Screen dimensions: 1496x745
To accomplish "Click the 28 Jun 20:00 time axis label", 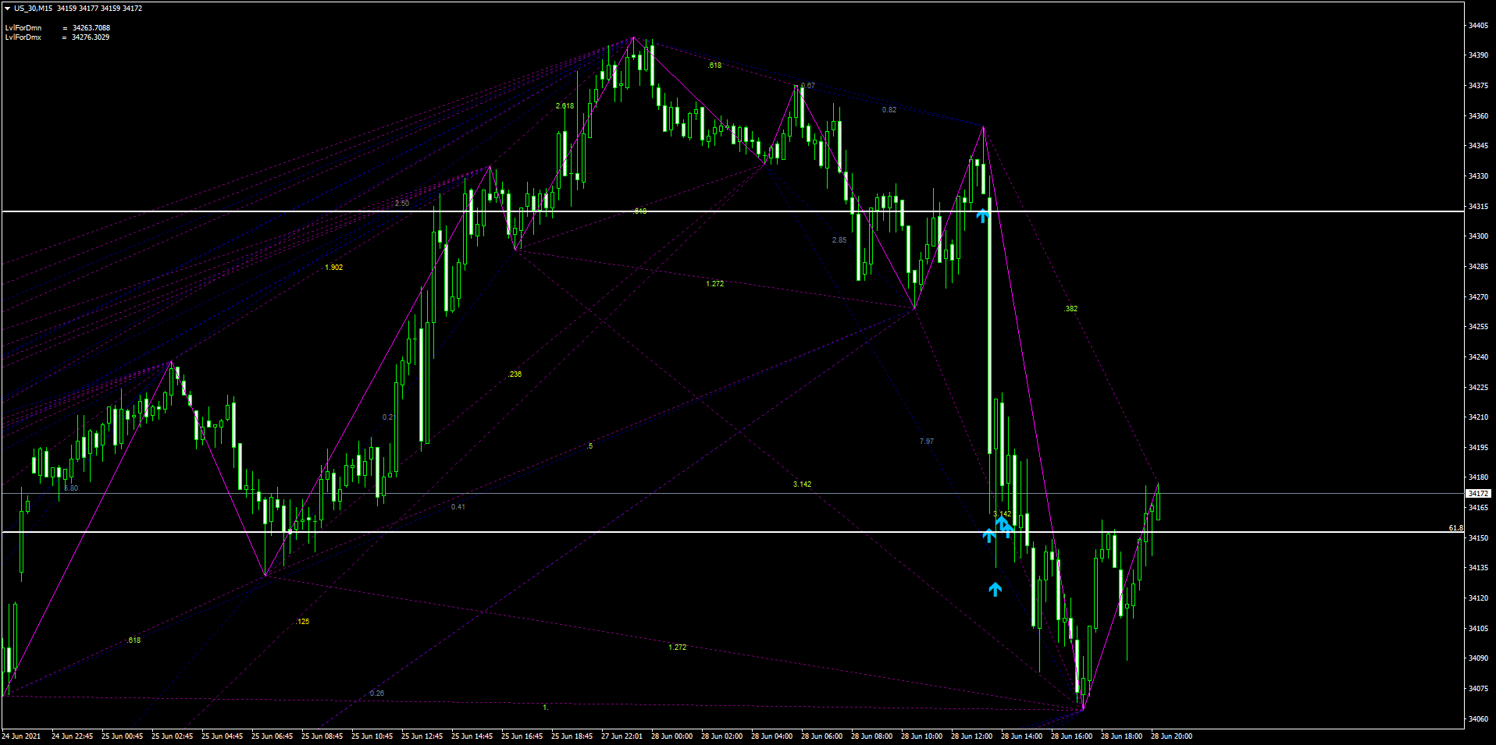I will tap(1171, 736).
